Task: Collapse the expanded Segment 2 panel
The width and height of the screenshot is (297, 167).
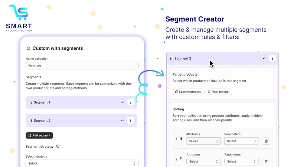Action: coord(264,58)
